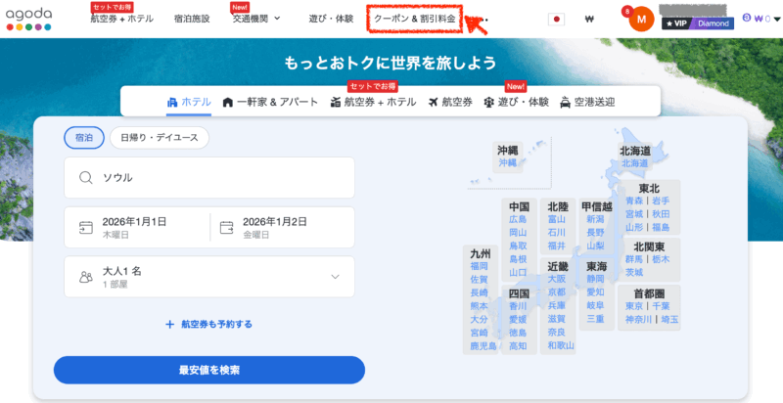Image resolution: width=783 pixels, height=403 pixels.
Task: Click the check-out calendar icon
Action: click(x=227, y=228)
